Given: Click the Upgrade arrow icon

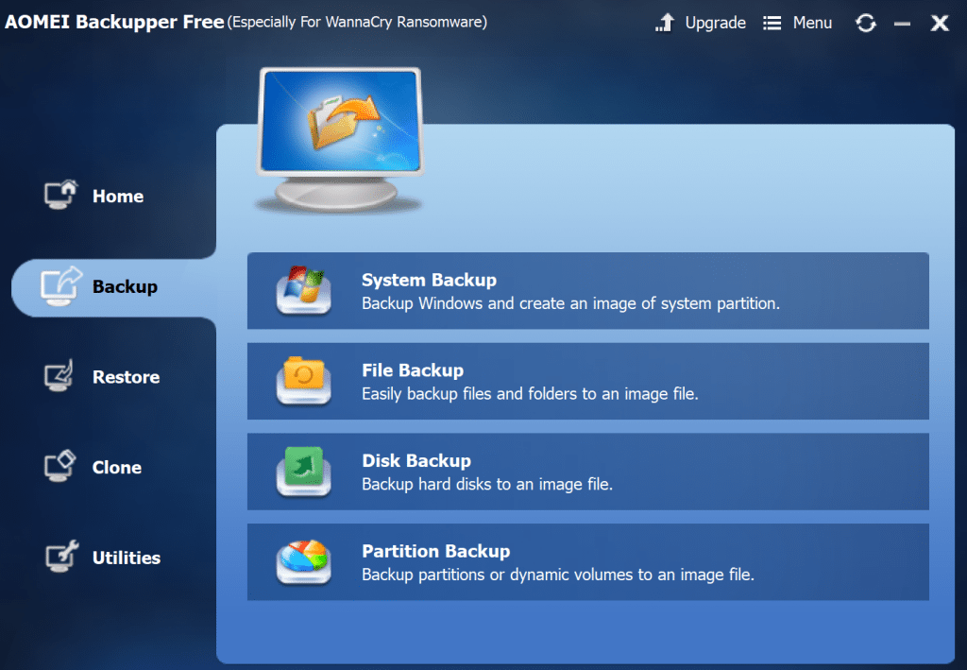Looking at the screenshot, I should coord(665,23).
